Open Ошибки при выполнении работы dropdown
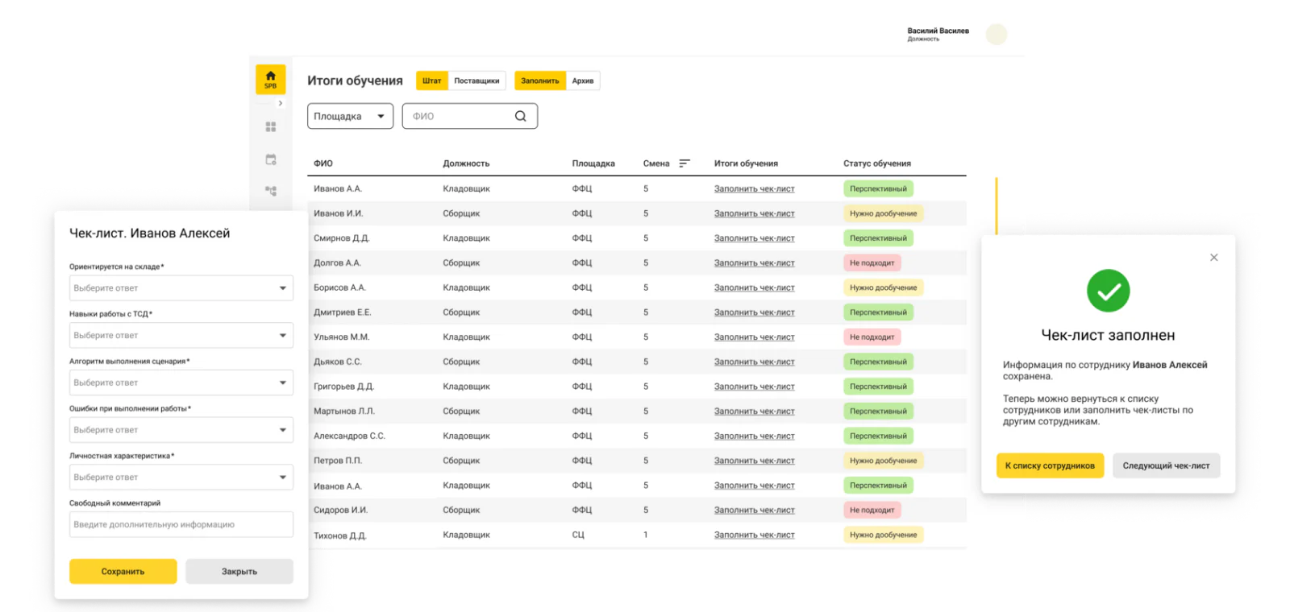 point(181,430)
